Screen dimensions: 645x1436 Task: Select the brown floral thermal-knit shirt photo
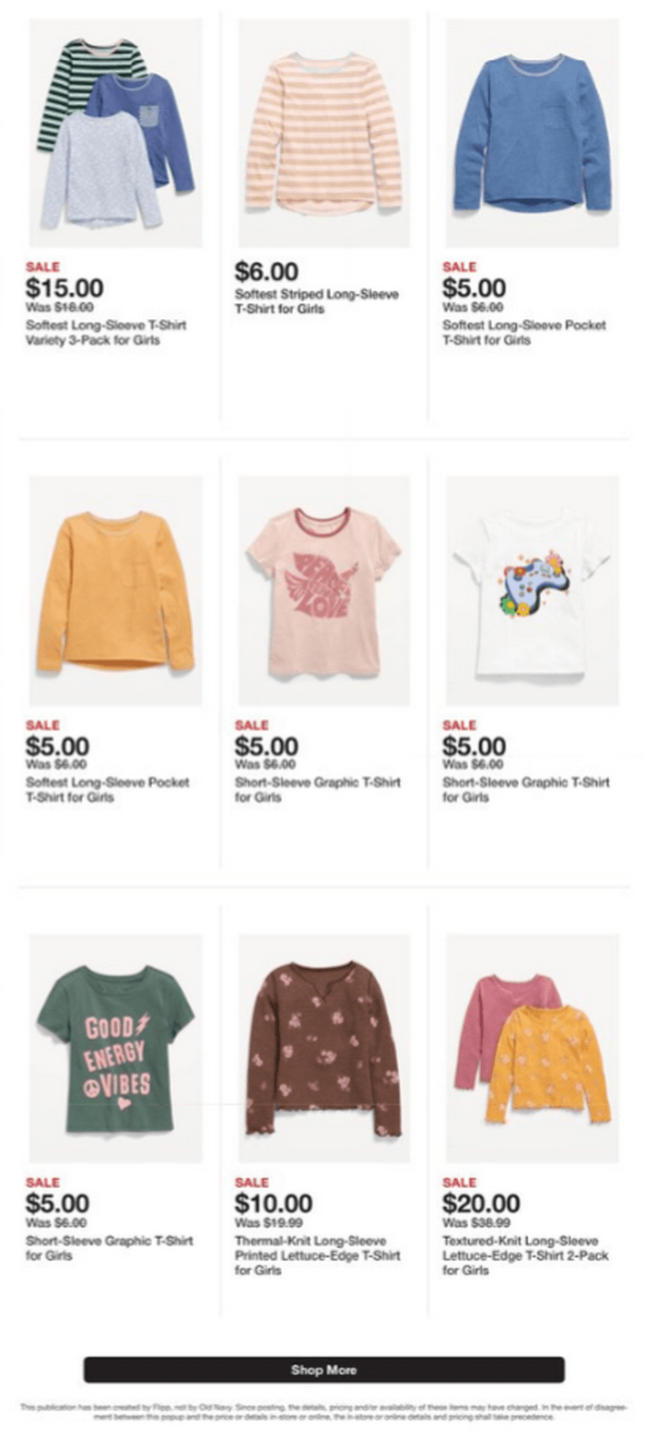tap(323, 1048)
